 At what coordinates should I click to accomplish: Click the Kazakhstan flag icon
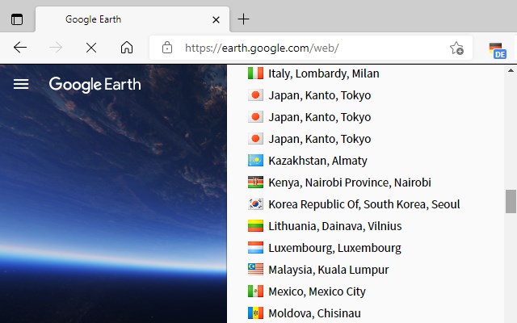(x=255, y=161)
